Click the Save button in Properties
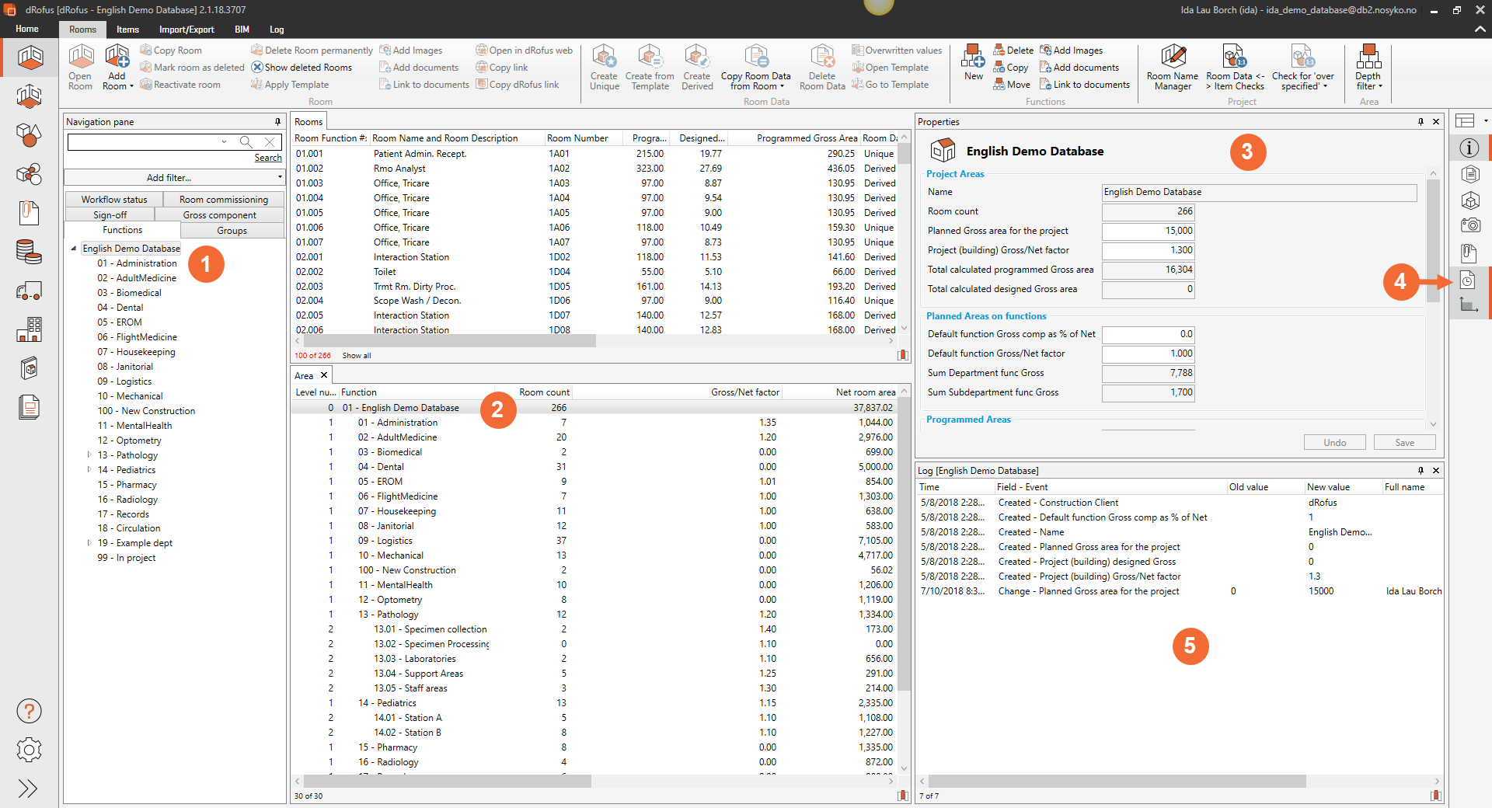This screenshot has width=1492, height=808. [1404, 443]
